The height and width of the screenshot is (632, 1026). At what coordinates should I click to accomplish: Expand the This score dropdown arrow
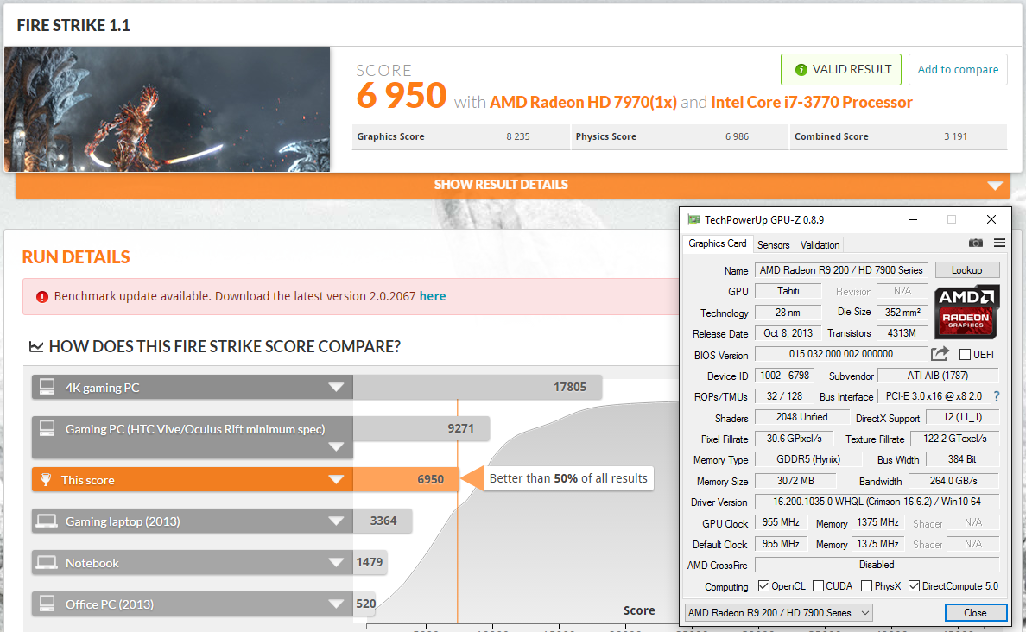pyautogui.click(x=336, y=479)
